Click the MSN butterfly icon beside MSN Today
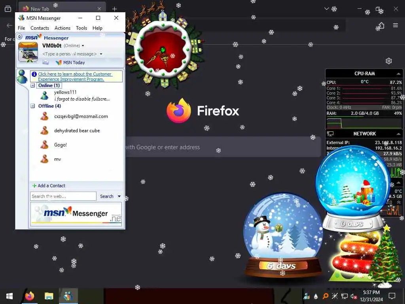Image resolution: width=405 pixels, height=304 pixels. [59, 63]
